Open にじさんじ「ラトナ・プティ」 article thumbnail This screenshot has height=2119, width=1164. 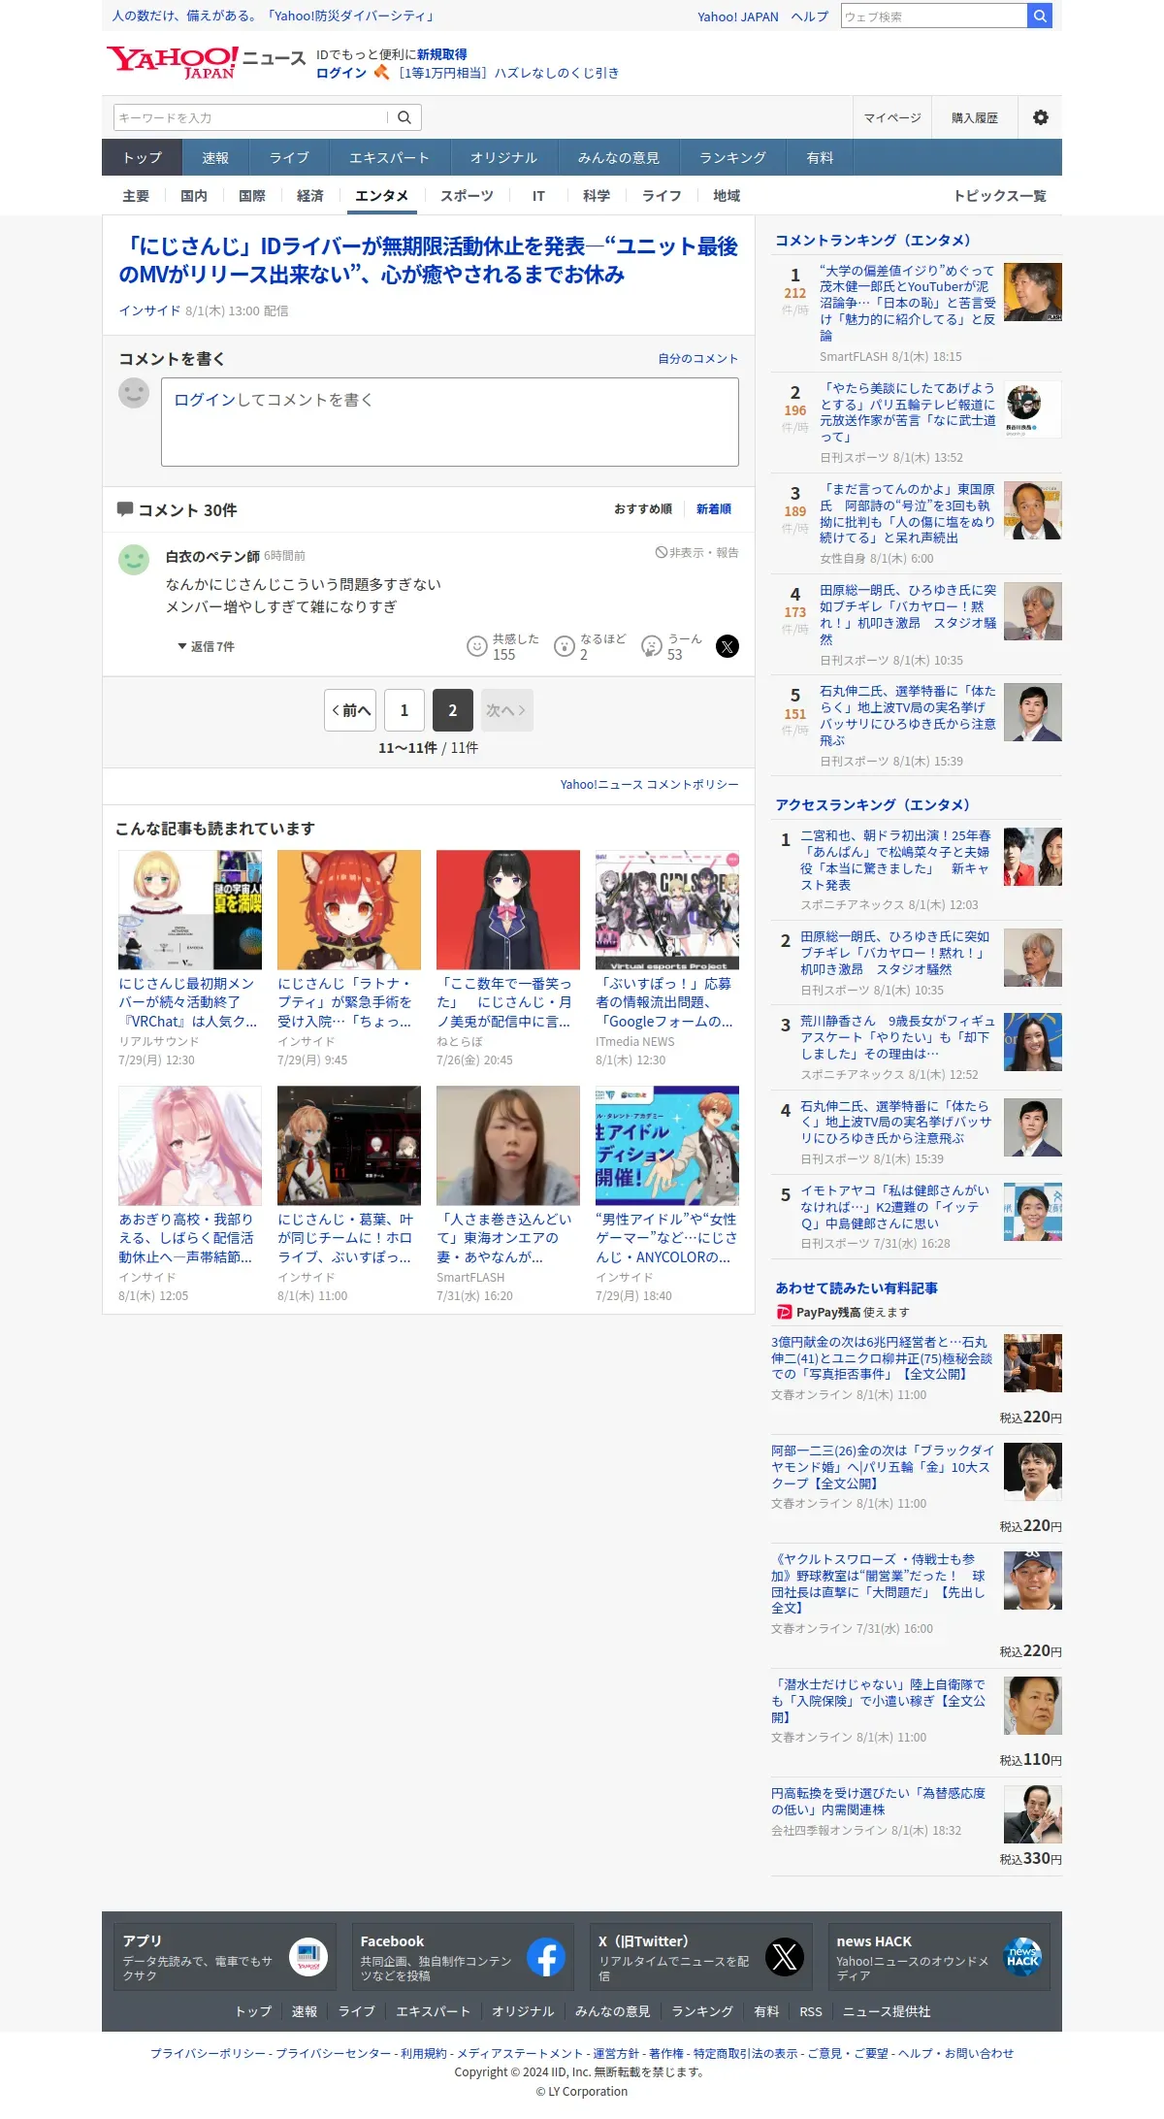[x=349, y=910]
